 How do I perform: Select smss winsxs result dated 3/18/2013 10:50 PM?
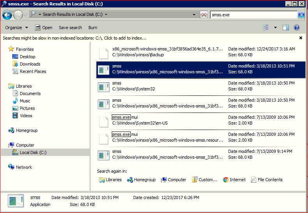tap(201, 104)
